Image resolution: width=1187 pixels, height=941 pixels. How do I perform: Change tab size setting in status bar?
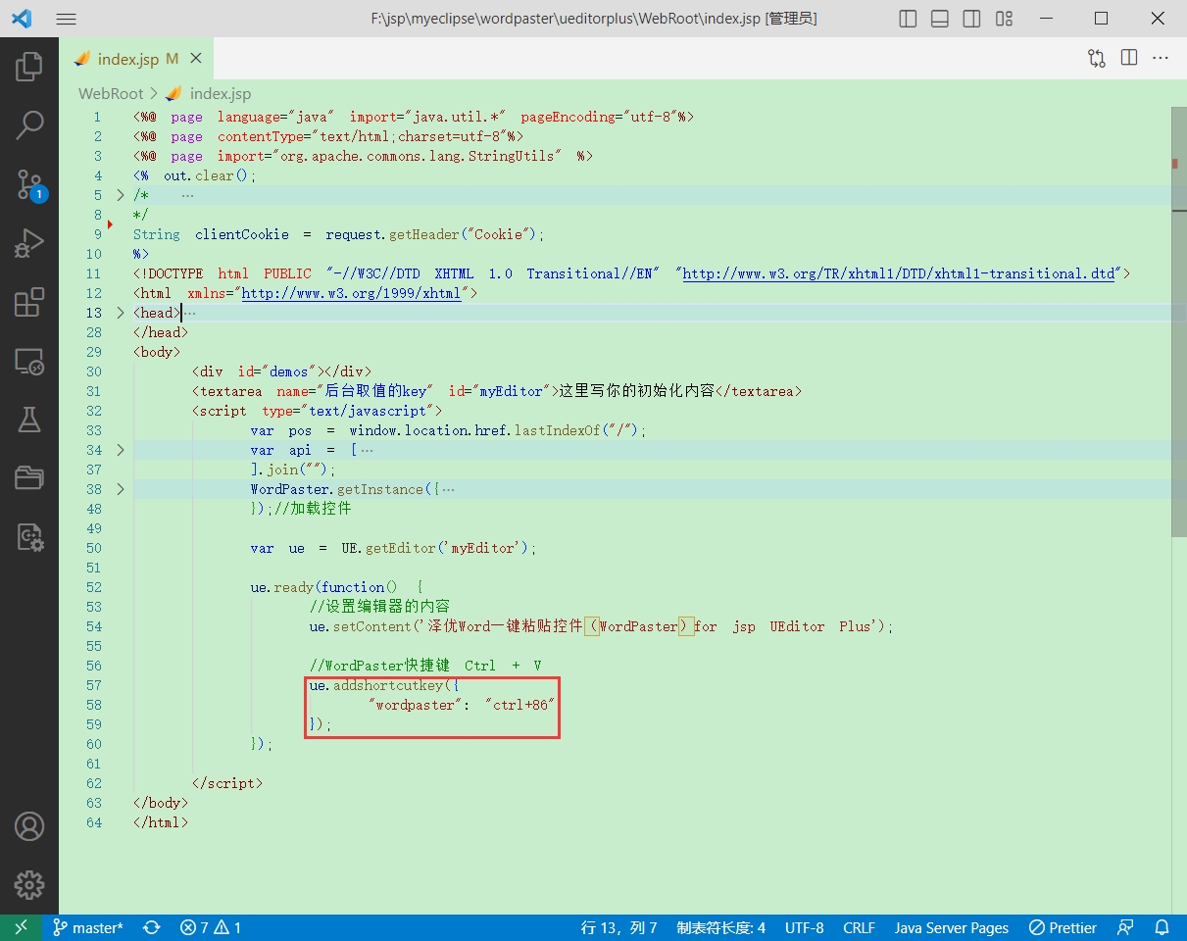720,927
